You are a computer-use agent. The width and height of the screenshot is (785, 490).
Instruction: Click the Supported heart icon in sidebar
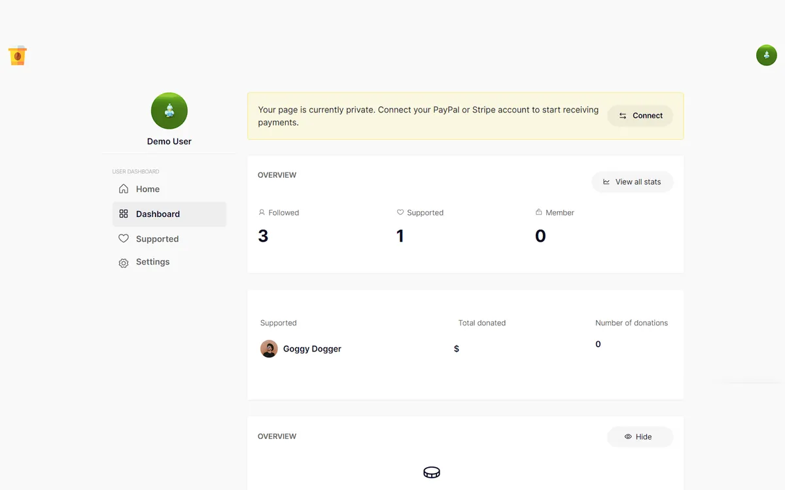[x=124, y=238]
